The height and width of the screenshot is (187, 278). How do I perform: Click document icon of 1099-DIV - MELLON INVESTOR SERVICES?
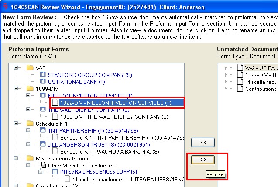55,102
